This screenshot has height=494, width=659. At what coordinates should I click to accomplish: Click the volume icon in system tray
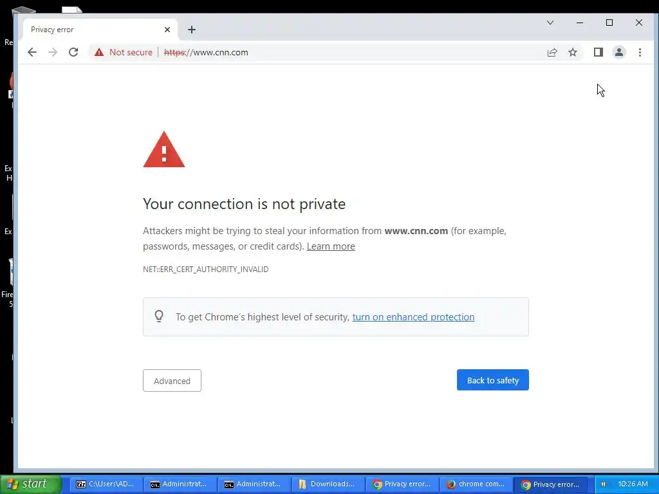point(604,484)
